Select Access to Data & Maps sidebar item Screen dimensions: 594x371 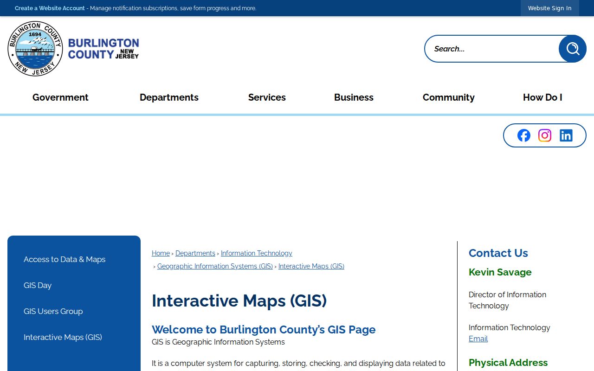65,259
